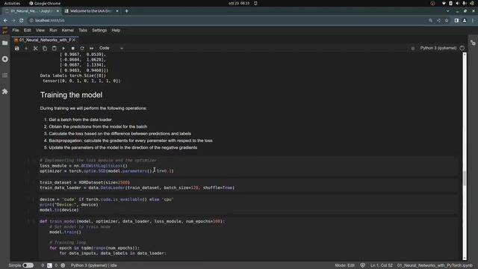The width and height of the screenshot is (478, 269).
Task: Open the File menu
Action: (x=16, y=30)
